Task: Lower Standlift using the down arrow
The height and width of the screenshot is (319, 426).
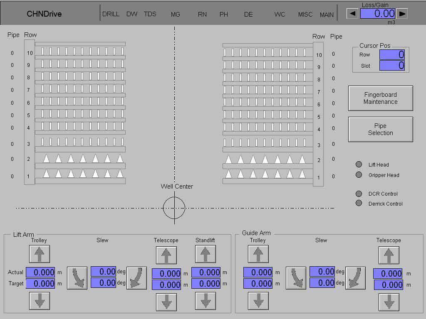Action: tap(206, 302)
